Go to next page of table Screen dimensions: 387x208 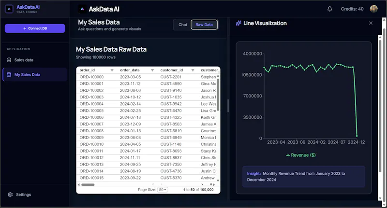pos(202,184)
